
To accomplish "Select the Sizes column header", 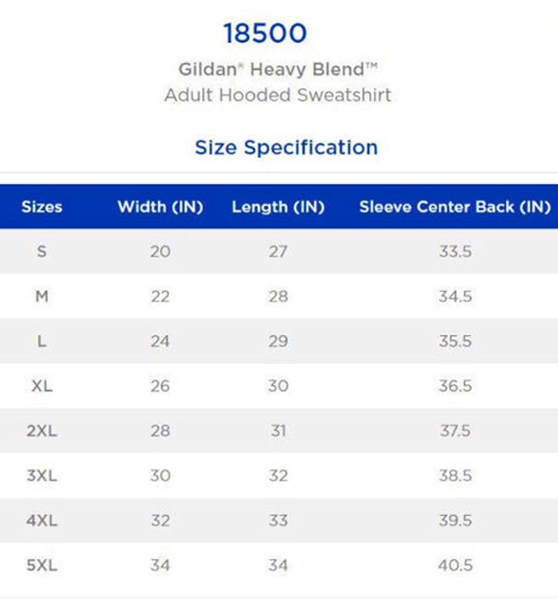I will pyautogui.click(x=42, y=207).
